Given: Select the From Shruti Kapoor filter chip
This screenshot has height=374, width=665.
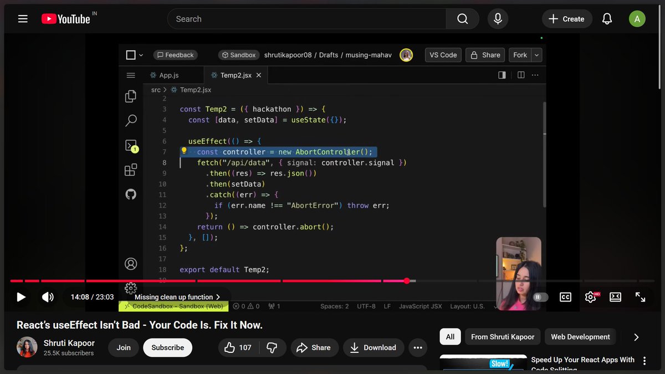Looking at the screenshot, I should tap(502, 336).
